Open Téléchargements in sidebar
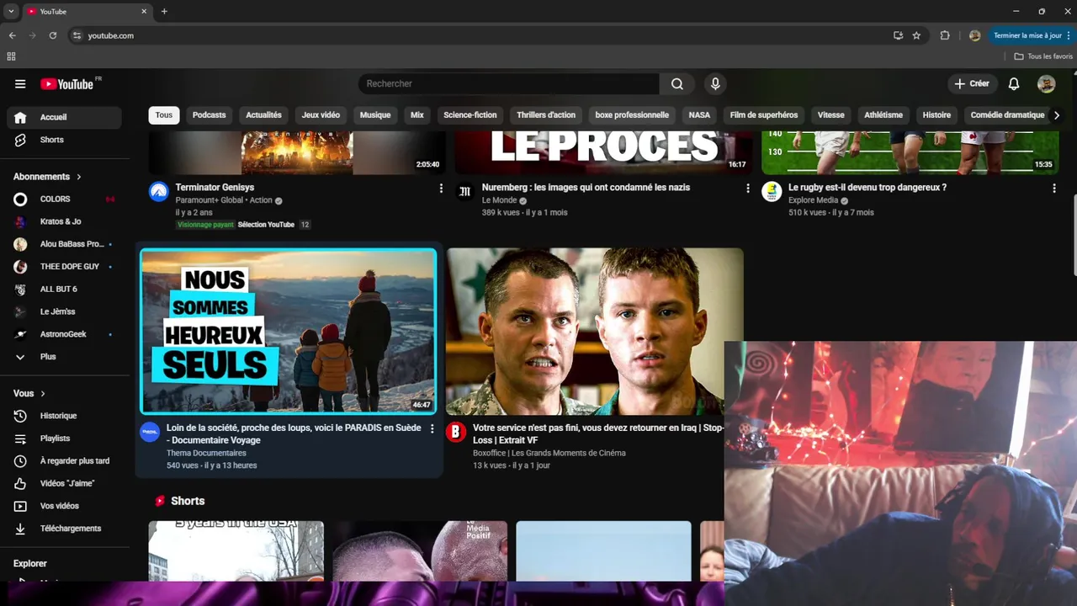Screen dimensions: 1077x606 pyautogui.click(x=64, y=529)
